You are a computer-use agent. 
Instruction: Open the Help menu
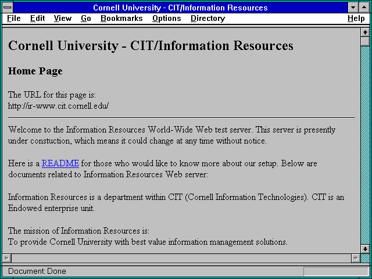tap(356, 19)
